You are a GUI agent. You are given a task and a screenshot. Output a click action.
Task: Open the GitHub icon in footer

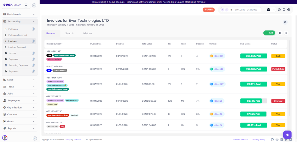(272, 140)
